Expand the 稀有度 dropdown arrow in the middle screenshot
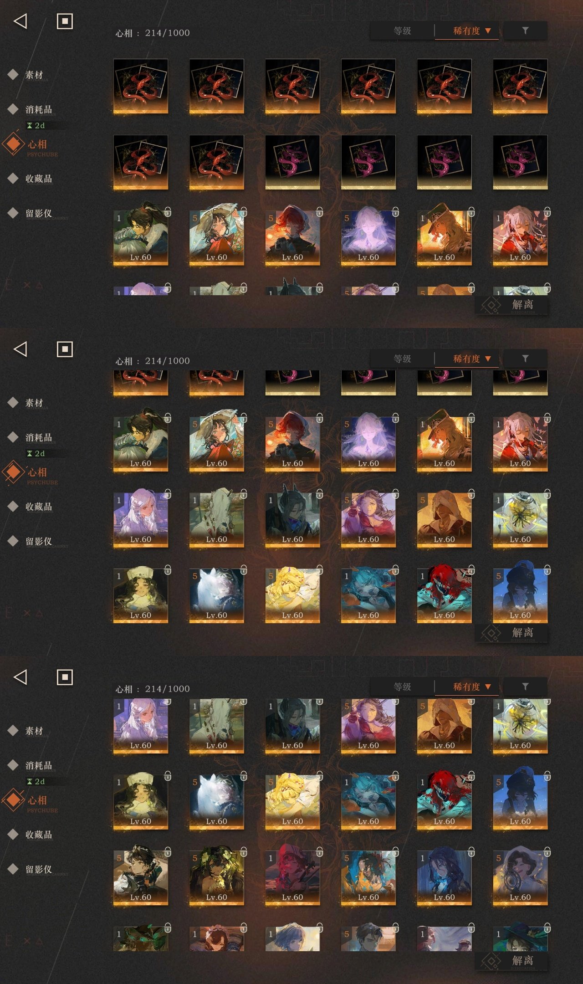Viewport: 583px width, 984px height. coord(488,359)
